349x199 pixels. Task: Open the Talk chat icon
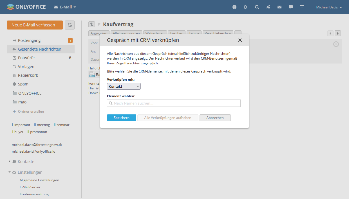[x=291, y=7]
